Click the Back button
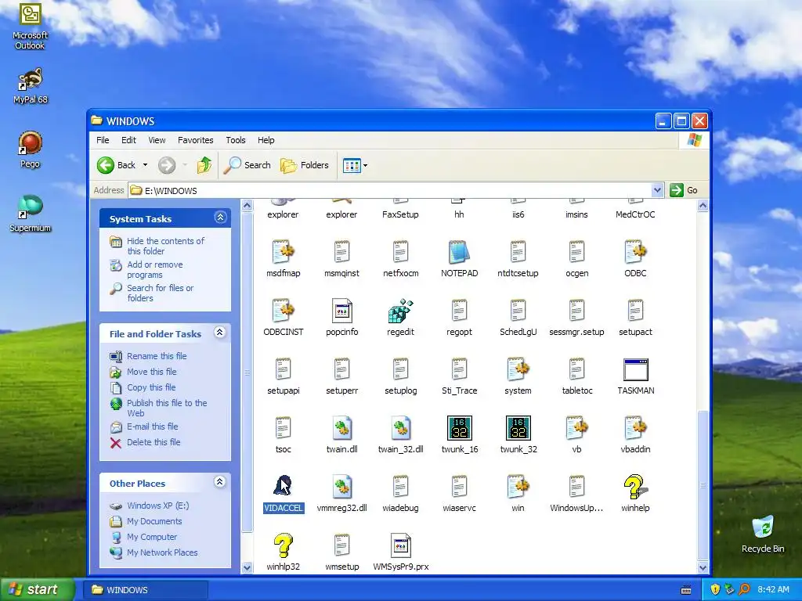Screen dimensions: 802x601 (117, 165)
